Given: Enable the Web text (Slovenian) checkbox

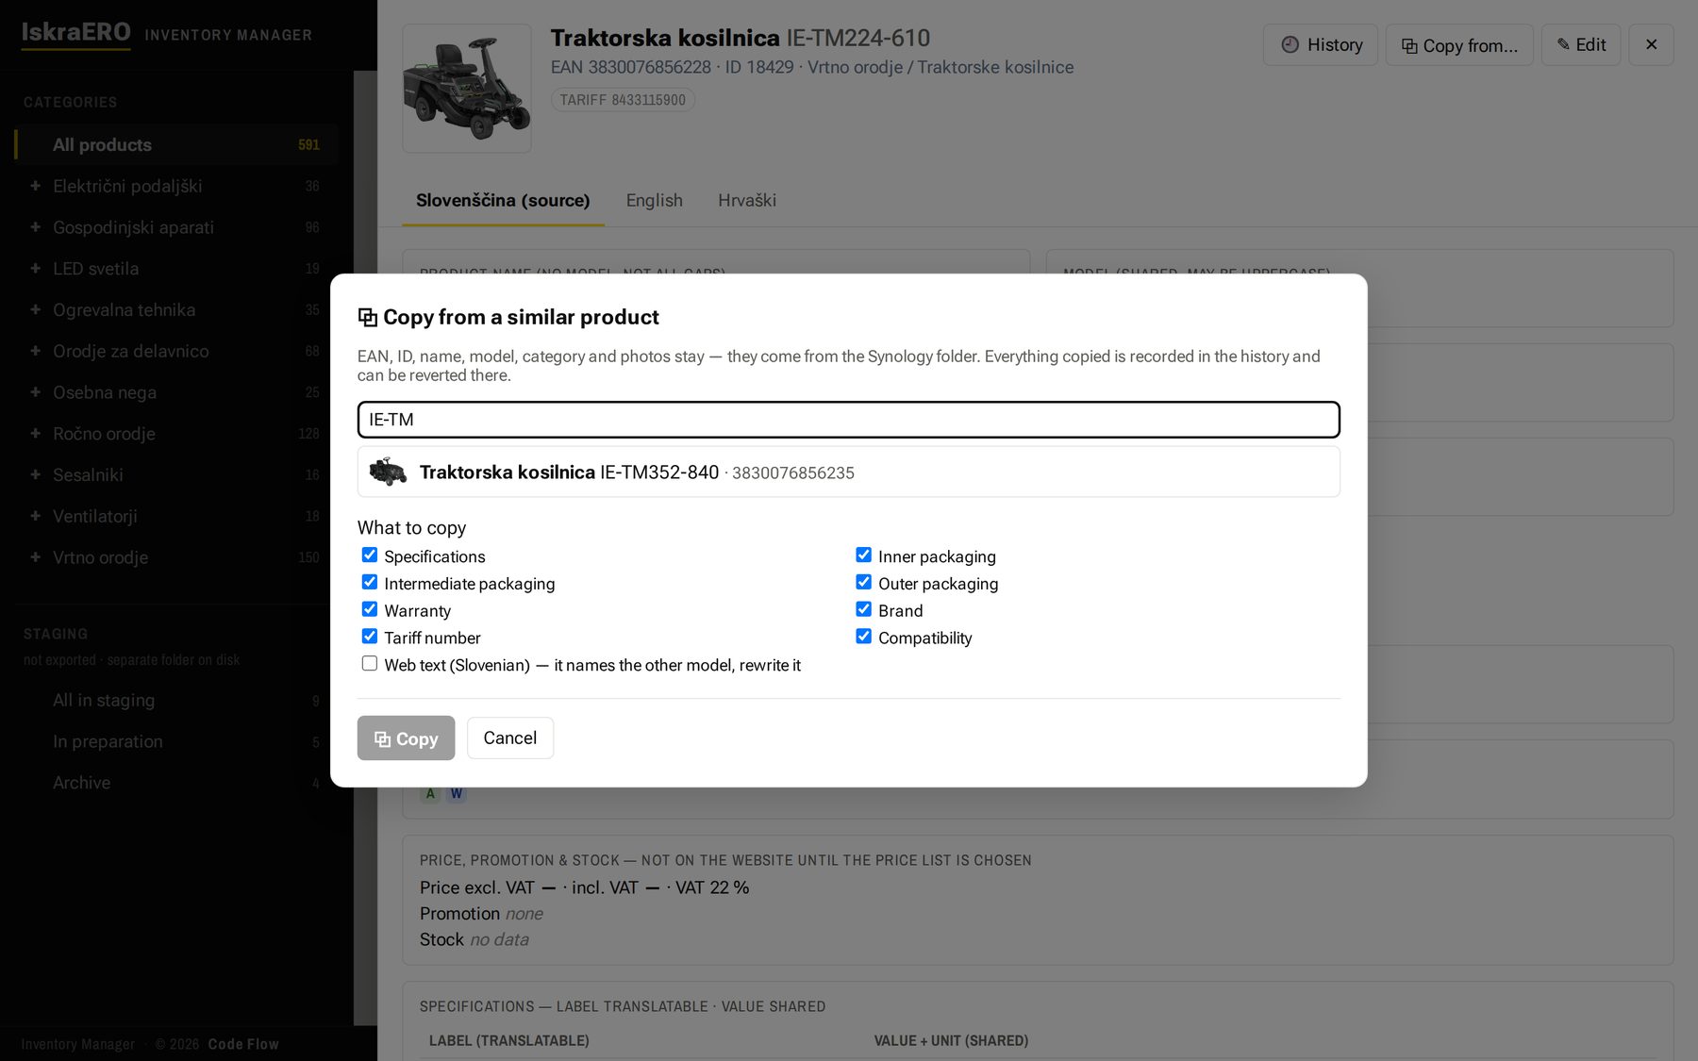Looking at the screenshot, I should 370,664.
